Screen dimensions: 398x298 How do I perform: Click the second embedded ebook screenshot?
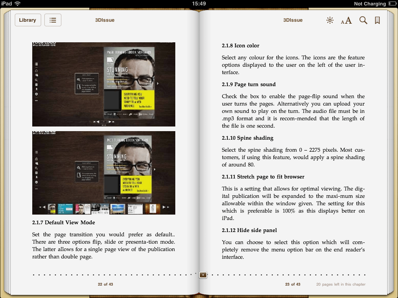coord(103,173)
